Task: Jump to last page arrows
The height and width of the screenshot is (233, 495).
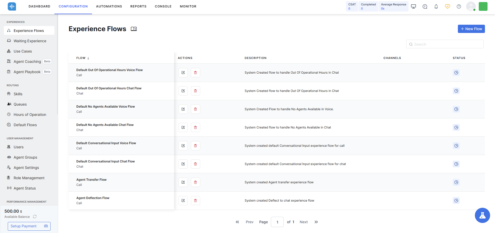Action: click(x=316, y=222)
